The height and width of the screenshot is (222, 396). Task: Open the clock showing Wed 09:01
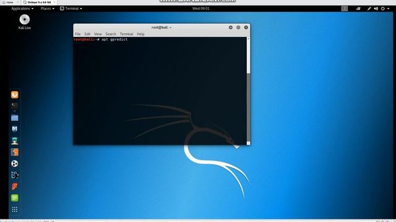point(200,9)
